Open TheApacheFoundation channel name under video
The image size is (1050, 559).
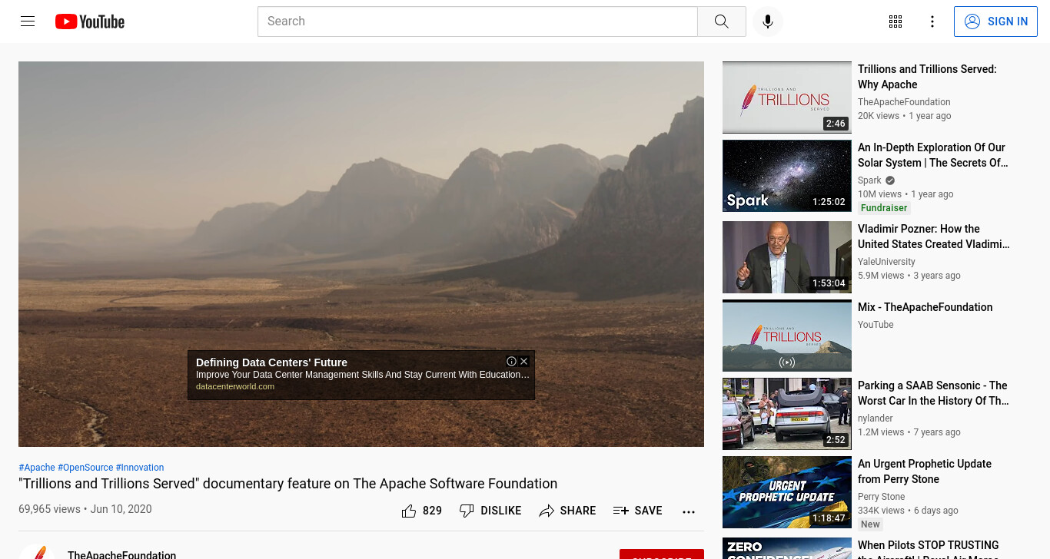pos(121,554)
